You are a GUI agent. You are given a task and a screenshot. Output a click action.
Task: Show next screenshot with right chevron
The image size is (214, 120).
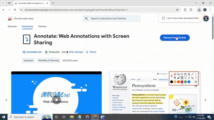[205, 100]
